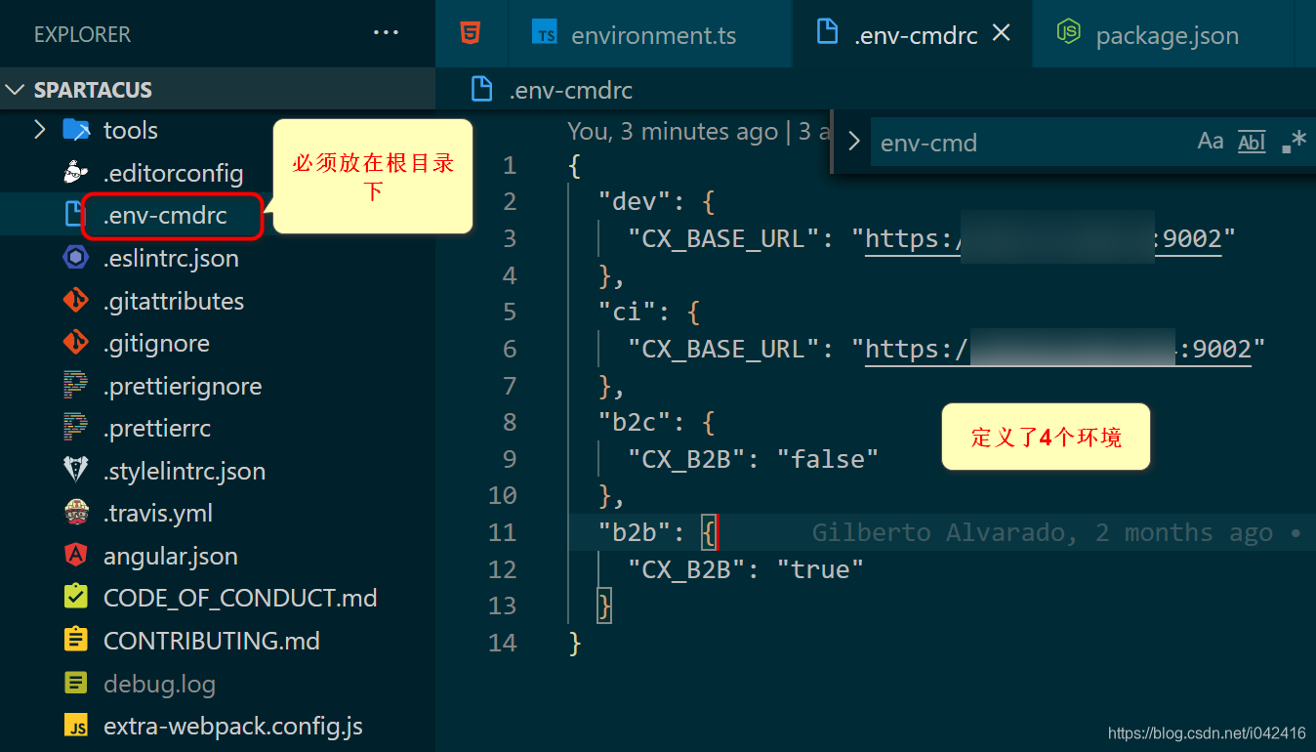Screen dimensions: 1316x752
Task: Open the dev CX_BASE_URL https link
Action: tap(1044, 238)
